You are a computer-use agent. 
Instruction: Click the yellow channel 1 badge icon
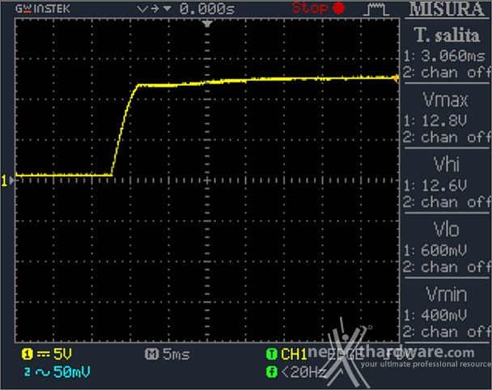coord(27,354)
